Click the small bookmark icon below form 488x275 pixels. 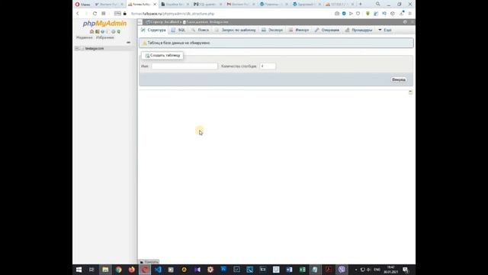410,92
